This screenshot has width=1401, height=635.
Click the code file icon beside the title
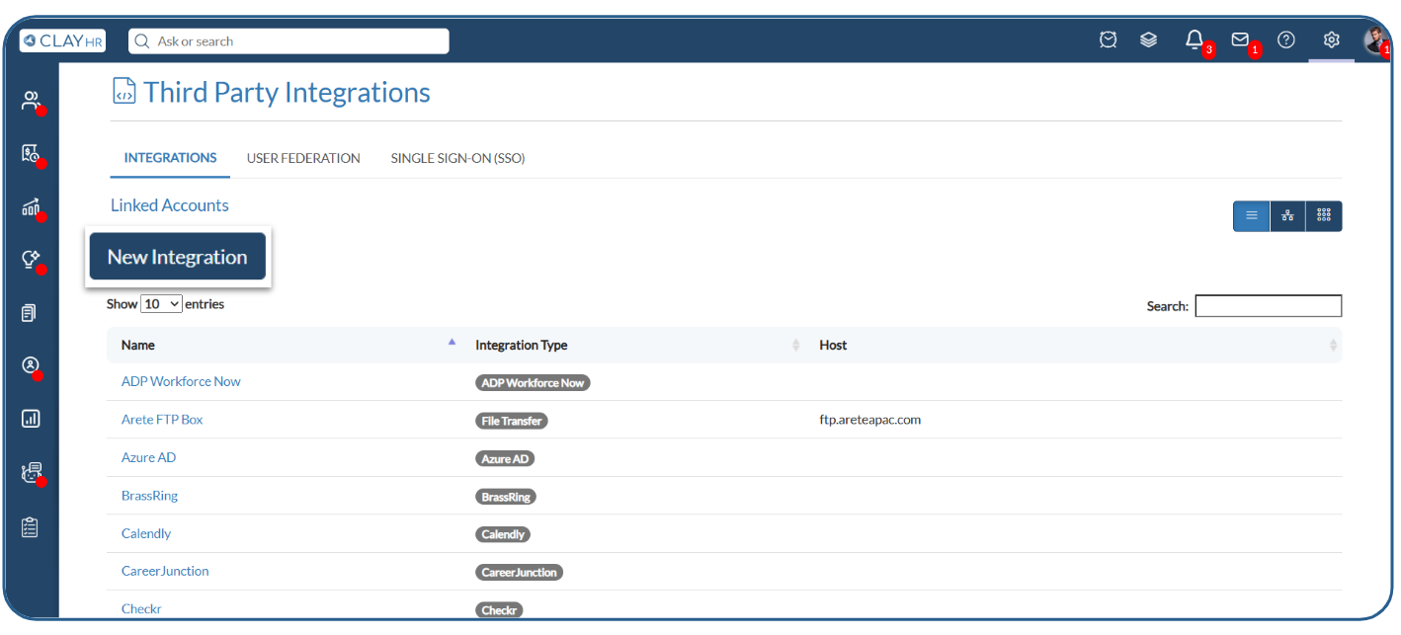click(x=124, y=91)
